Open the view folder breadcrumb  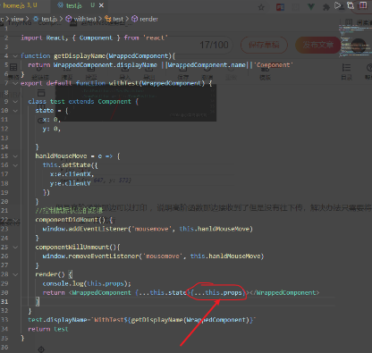(17, 19)
